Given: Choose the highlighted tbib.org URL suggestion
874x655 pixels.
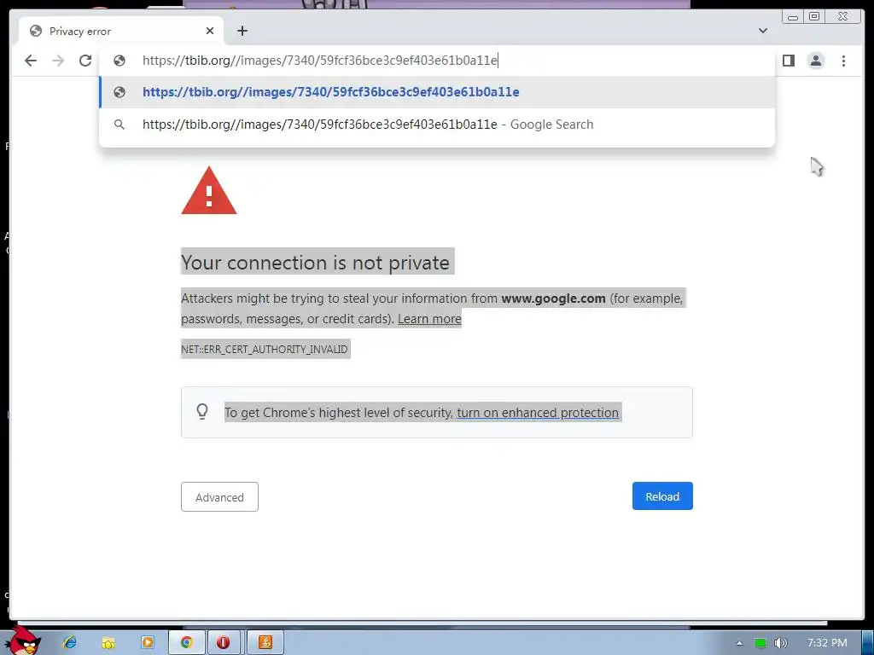Looking at the screenshot, I should pyautogui.click(x=437, y=92).
